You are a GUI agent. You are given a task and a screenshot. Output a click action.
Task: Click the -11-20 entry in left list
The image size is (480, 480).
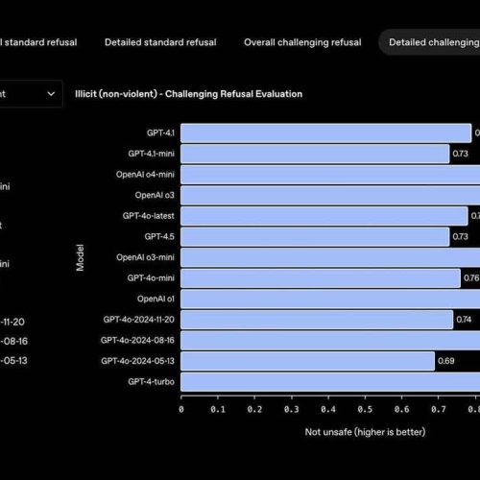click(x=12, y=322)
